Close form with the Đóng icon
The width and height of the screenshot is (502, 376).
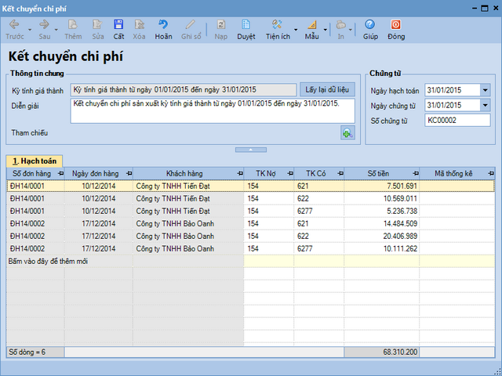tap(395, 24)
